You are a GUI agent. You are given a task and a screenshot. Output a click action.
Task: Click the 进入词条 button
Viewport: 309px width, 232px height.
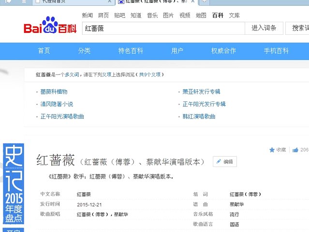pyautogui.click(x=264, y=28)
